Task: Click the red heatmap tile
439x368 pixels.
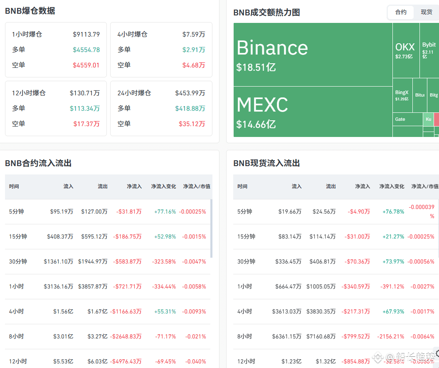Action: [437, 119]
